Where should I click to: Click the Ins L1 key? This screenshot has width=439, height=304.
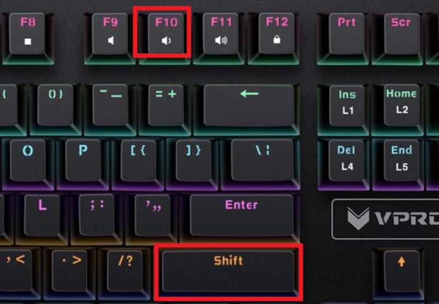click(347, 106)
